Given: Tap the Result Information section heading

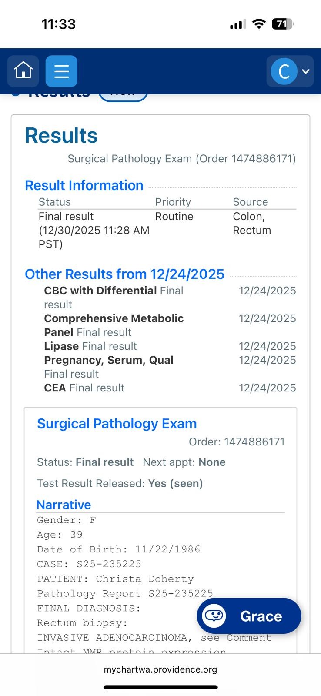Looking at the screenshot, I should point(84,185).
